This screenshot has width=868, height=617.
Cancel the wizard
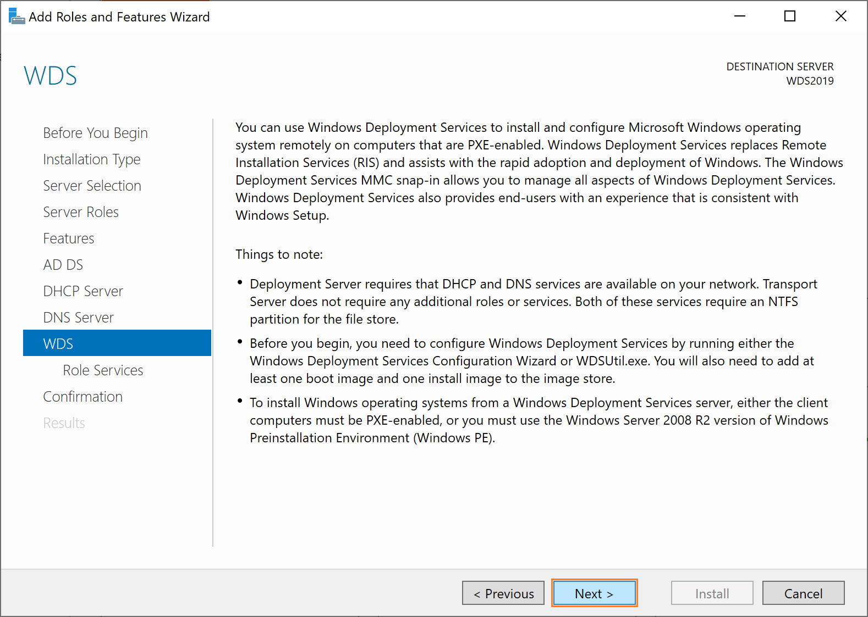[x=804, y=593]
